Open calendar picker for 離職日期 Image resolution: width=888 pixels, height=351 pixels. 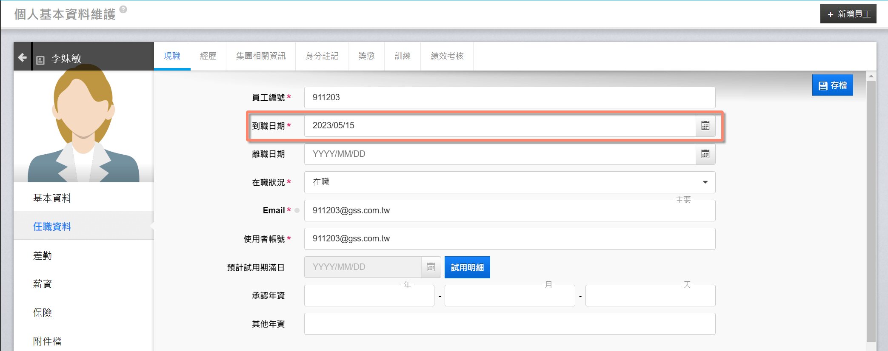coord(705,154)
